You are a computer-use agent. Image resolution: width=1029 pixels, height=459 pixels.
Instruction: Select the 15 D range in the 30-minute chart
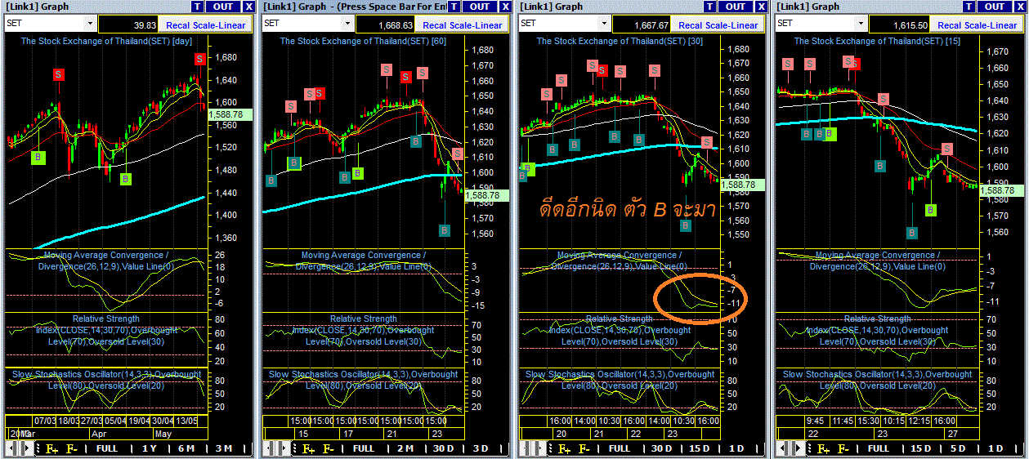[700, 448]
